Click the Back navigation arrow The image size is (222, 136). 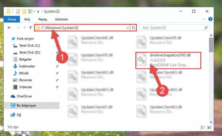(9, 28)
